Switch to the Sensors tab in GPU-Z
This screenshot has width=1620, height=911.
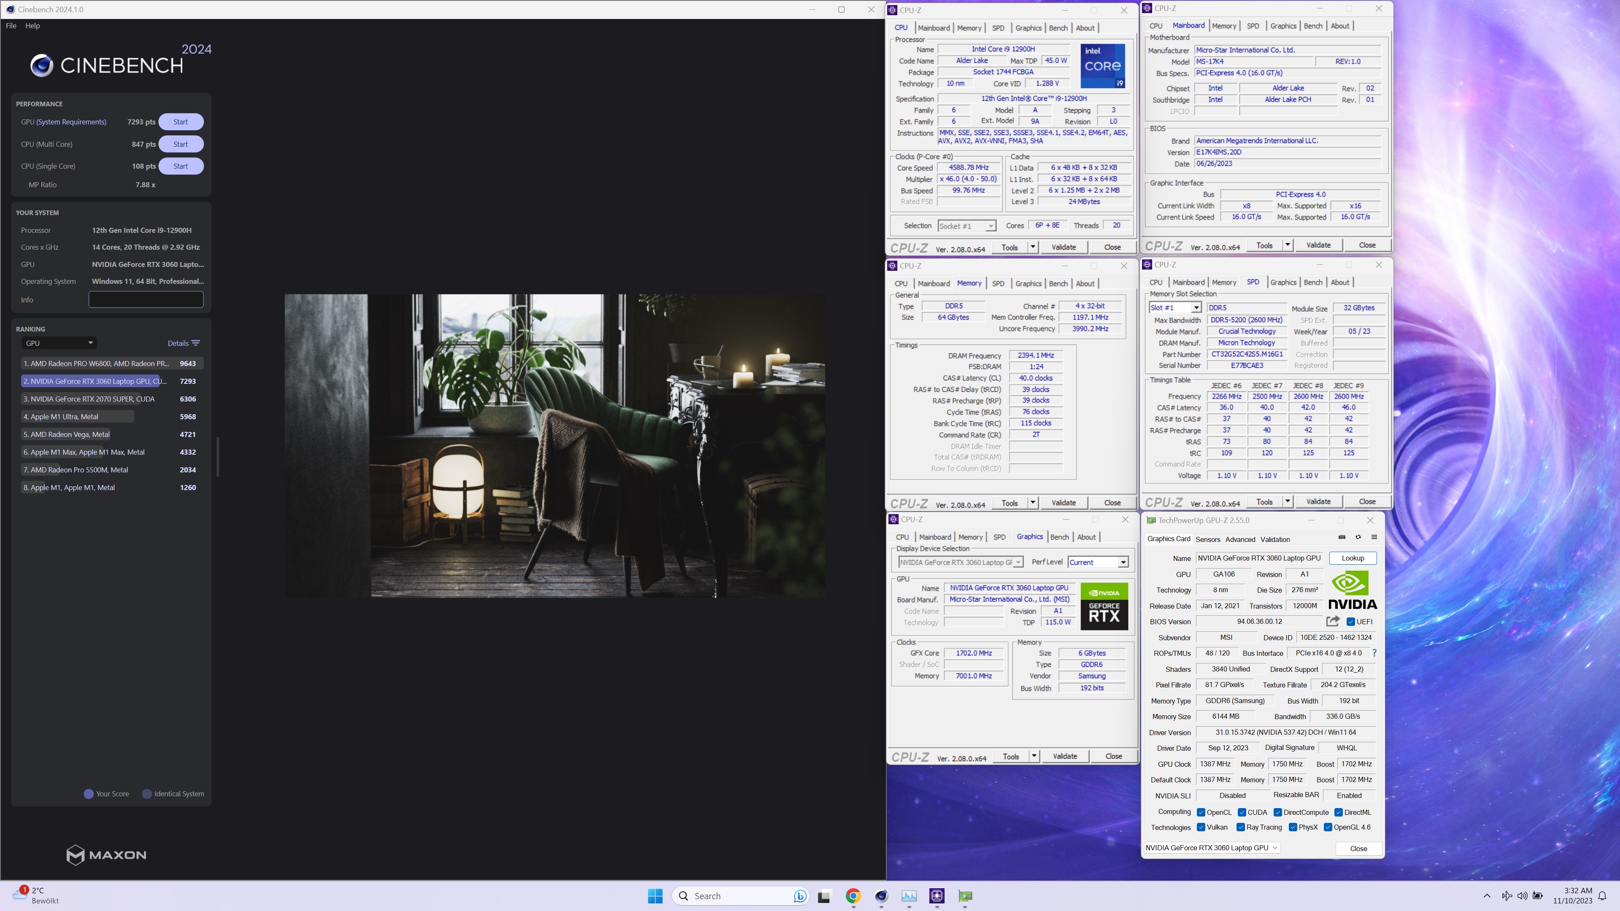pos(1207,539)
